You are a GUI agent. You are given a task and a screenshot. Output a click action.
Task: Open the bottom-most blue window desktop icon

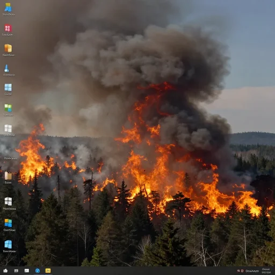pyautogui.click(x=8, y=244)
